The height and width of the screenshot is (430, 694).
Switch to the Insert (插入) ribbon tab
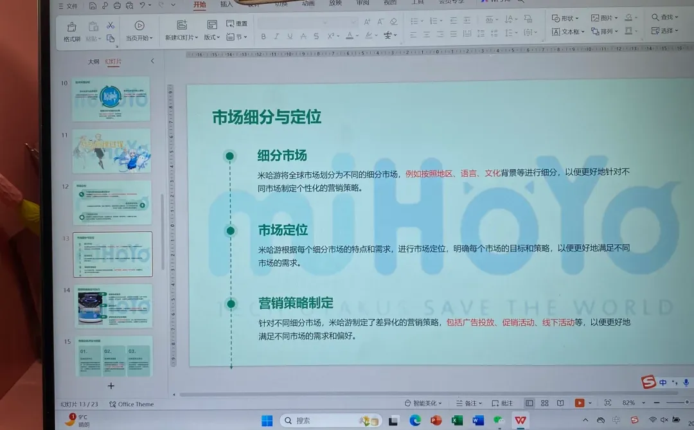click(x=228, y=5)
